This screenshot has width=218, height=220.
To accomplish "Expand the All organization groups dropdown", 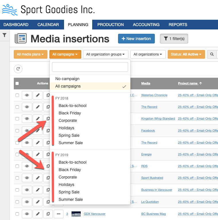I will coord(105,54).
